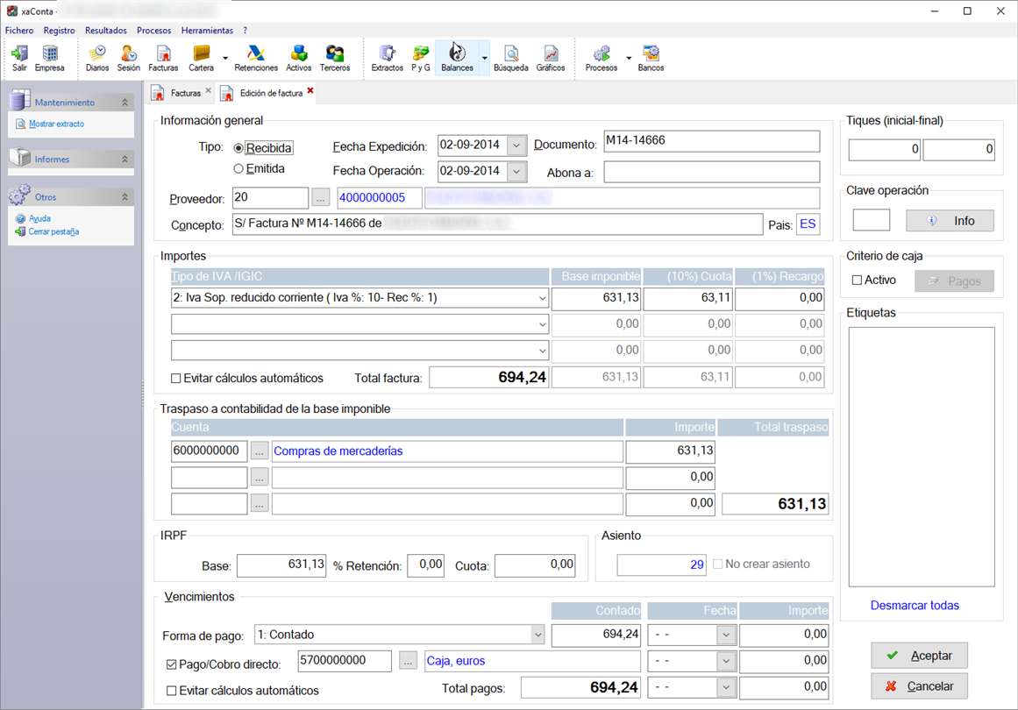Collapse the Mantenimiento sidebar panel
This screenshot has height=710, width=1018.
(125, 103)
